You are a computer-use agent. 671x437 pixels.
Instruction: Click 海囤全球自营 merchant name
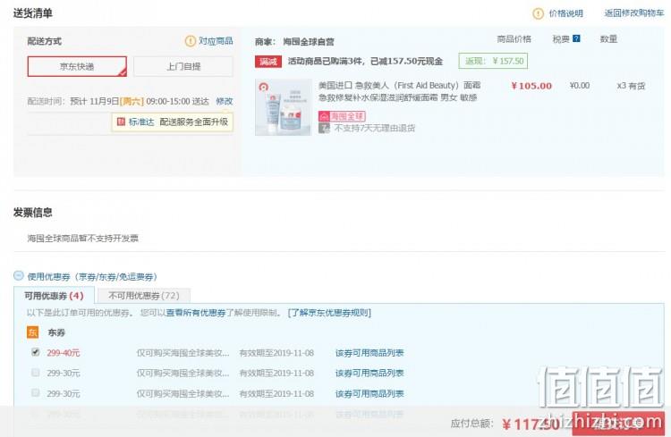tap(309, 42)
